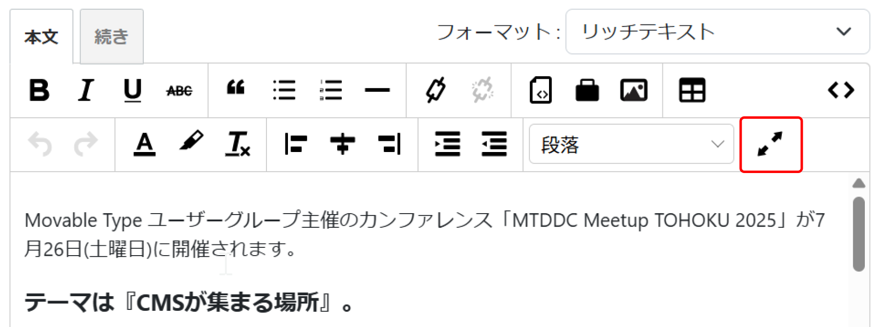Insert a table
The height and width of the screenshot is (327, 880).
(692, 90)
